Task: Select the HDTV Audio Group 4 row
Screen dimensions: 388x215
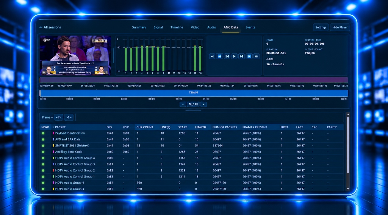Action: pos(191,182)
